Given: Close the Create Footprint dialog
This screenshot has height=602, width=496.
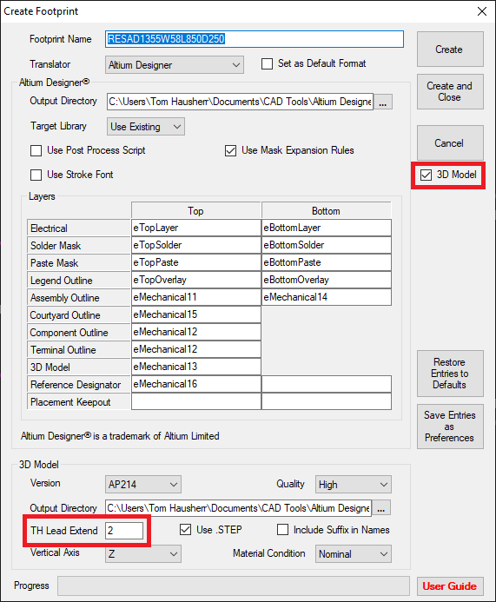Looking at the screenshot, I should click(482, 11).
